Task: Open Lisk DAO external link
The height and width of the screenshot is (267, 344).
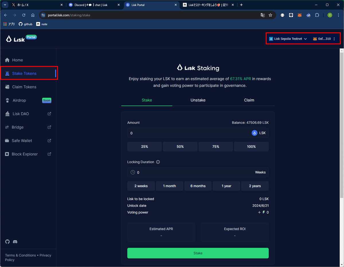Action: [28, 114]
